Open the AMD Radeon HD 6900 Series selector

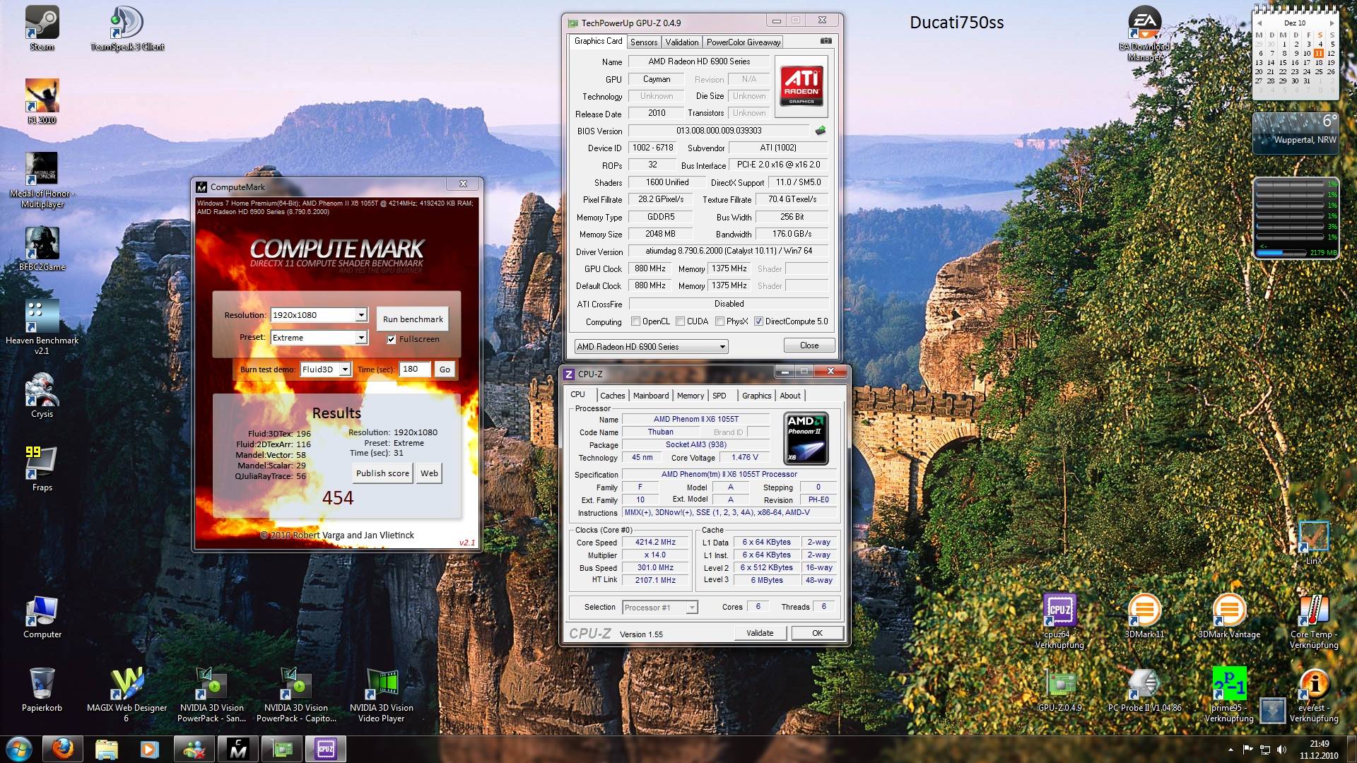(x=650, y=347)
